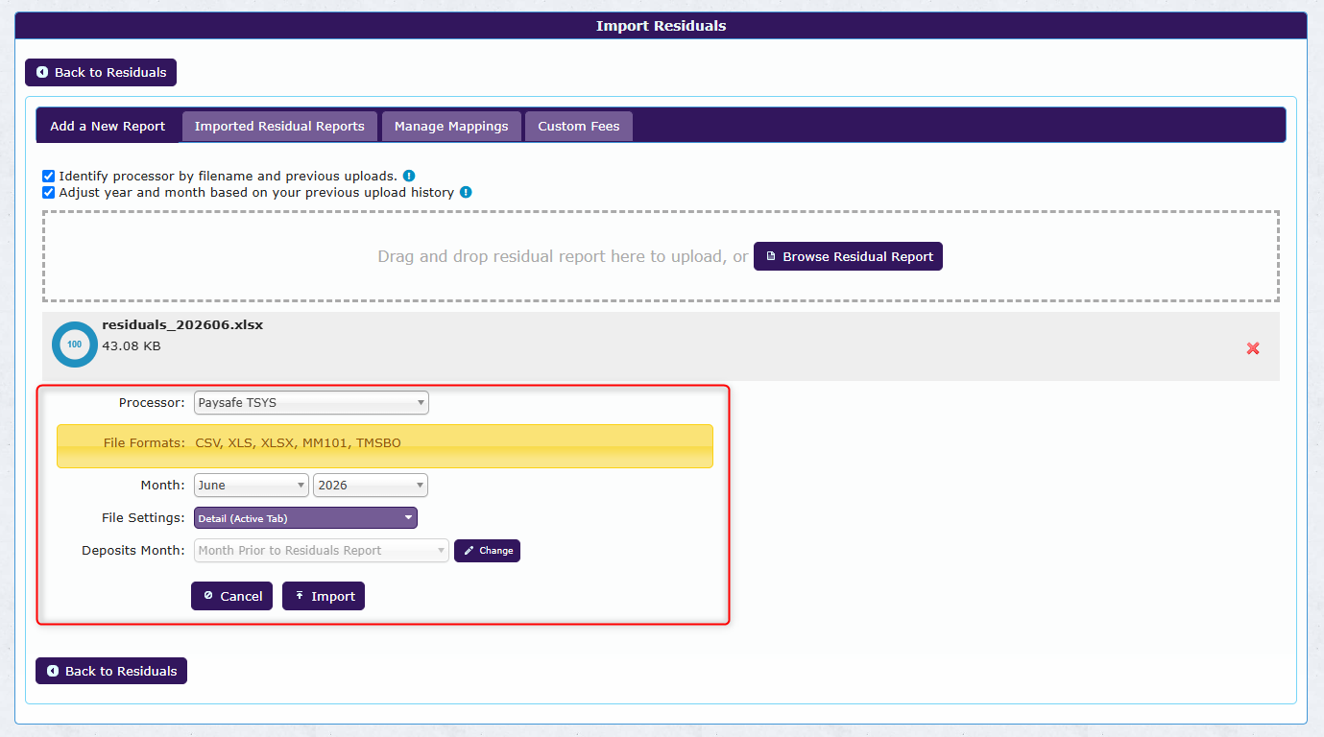Open the Processor dropdown showing Paysafe TSYS
The height and width of the screenshot is (737, 1324).
tap(311, 403)
